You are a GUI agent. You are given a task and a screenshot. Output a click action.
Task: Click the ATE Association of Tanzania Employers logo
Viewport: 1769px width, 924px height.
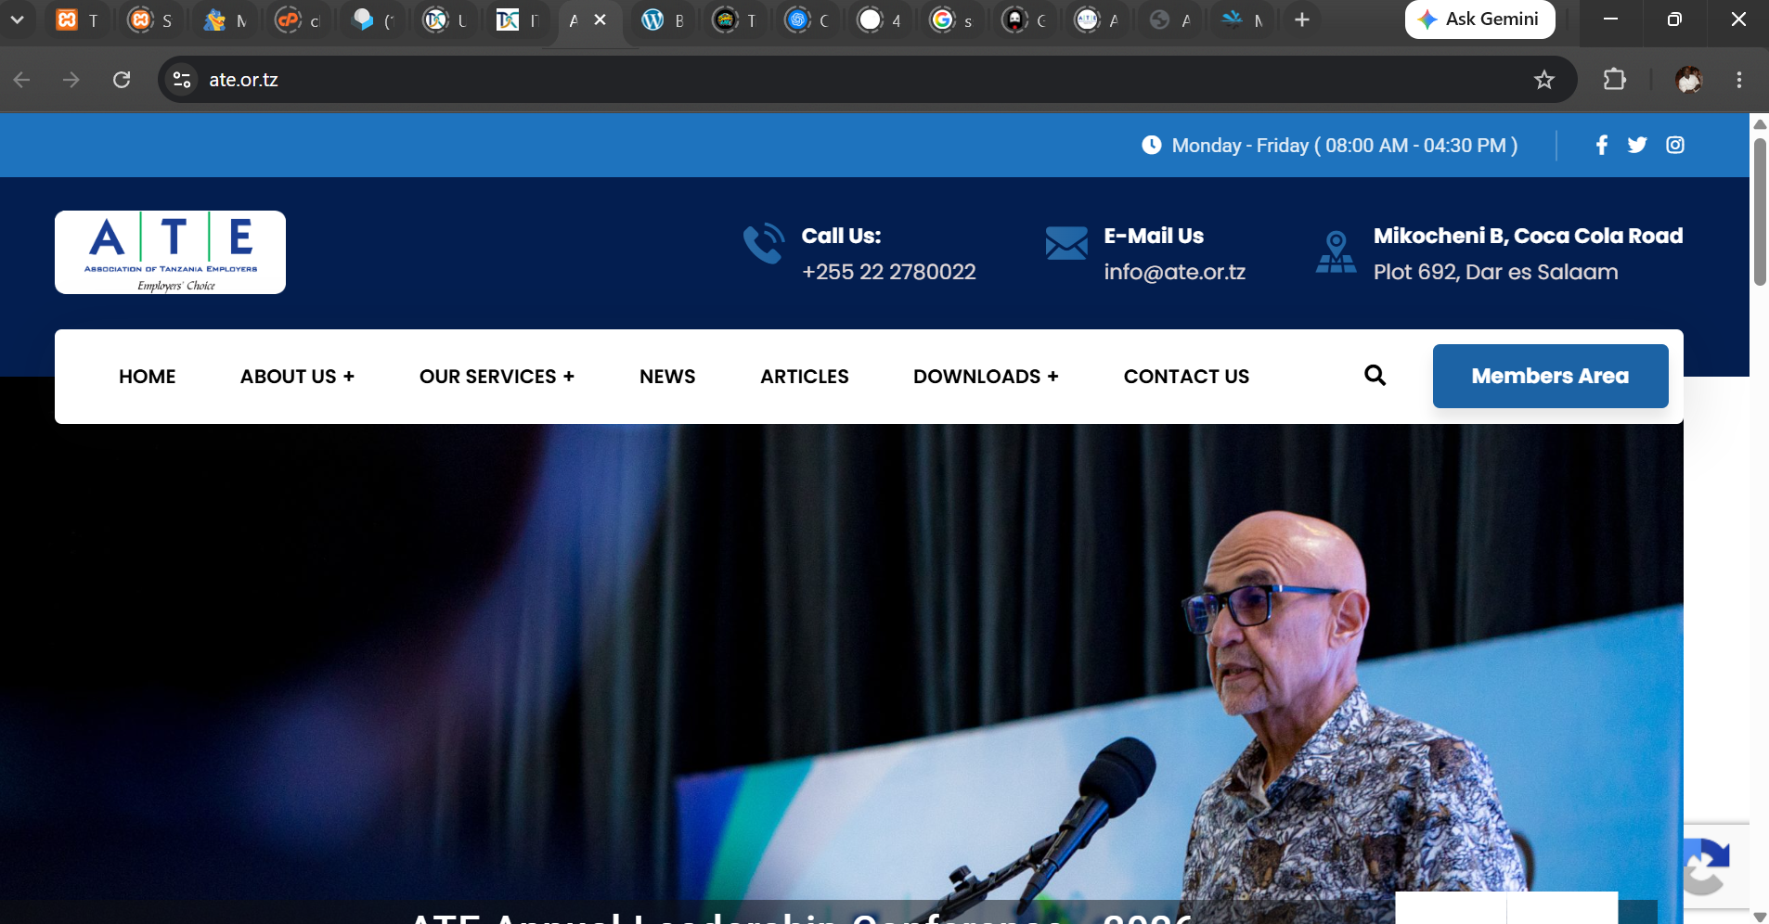coord(170,252)
